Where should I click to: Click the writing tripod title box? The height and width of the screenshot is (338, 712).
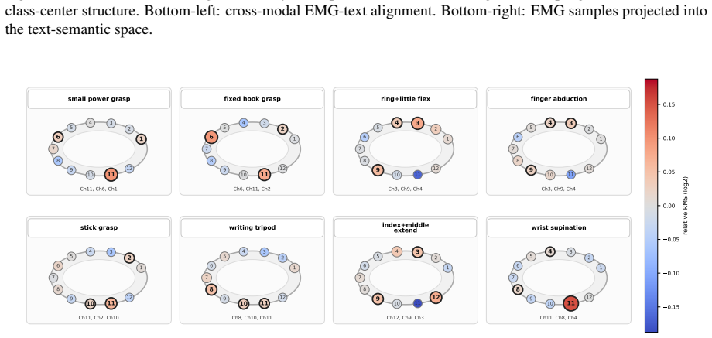(x=252, y=227)
